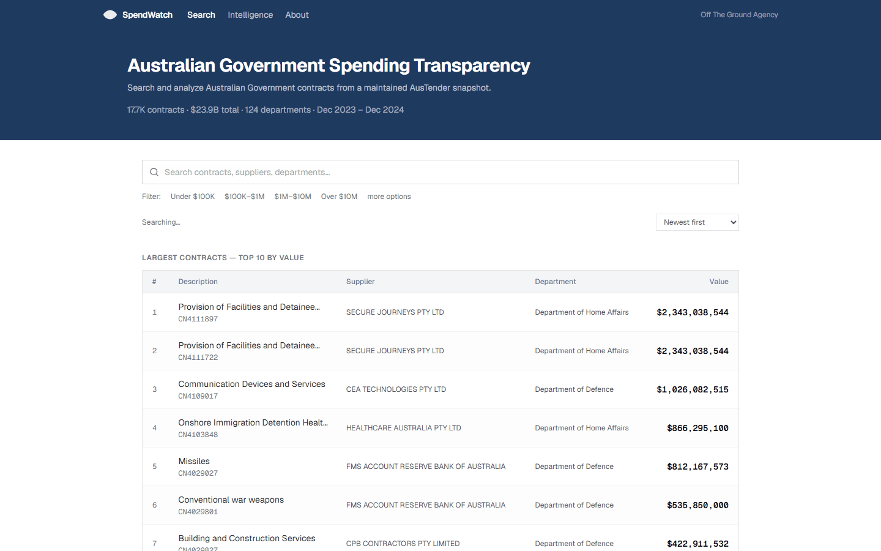
Task: Click the Australian Government Spending Transparency heading
Action: pyautogui.click(x=329, y=66)
